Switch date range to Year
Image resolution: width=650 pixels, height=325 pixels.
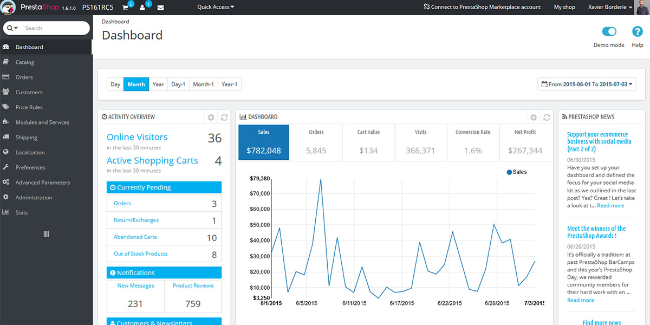158,84
